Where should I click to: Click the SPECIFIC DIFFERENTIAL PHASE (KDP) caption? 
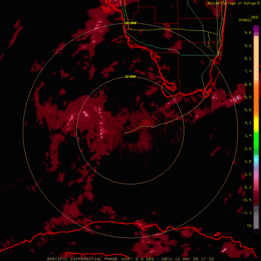tap(90, 259)
